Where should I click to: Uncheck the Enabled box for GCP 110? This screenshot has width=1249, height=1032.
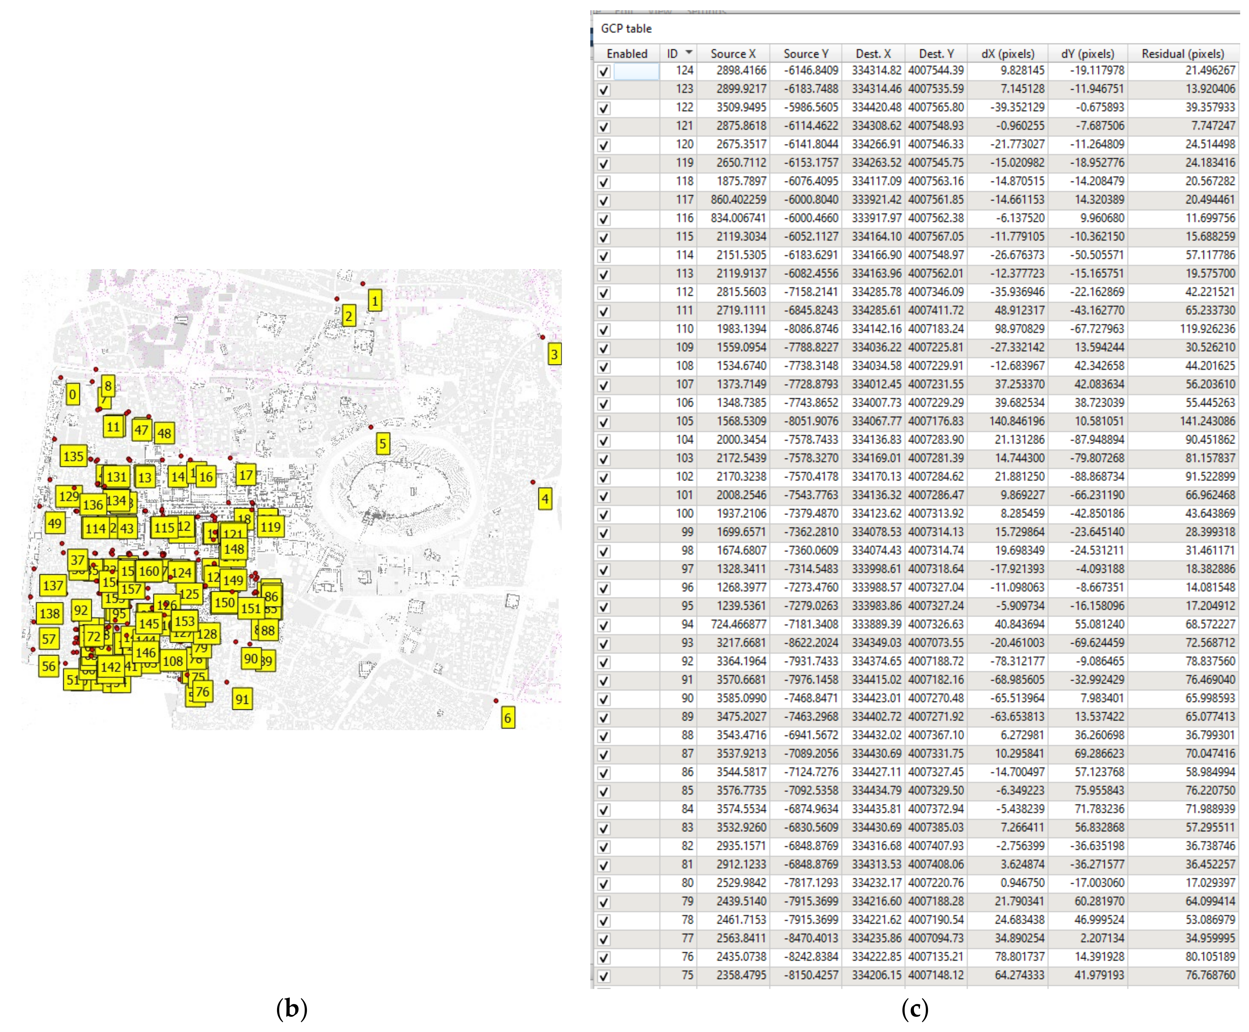click(604, 330)
